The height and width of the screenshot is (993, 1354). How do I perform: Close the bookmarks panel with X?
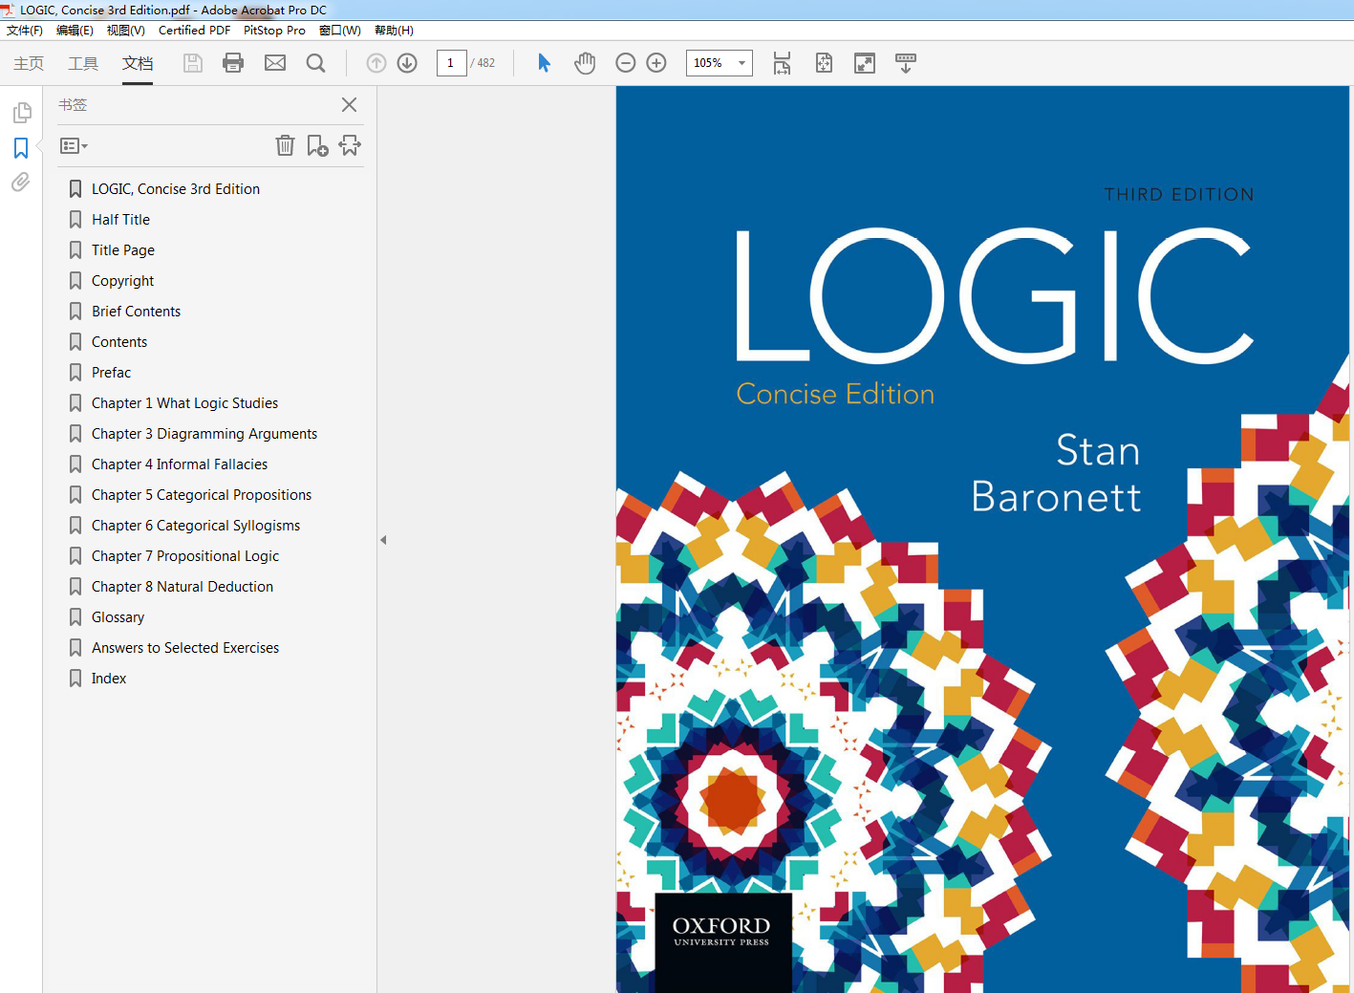pyautogui.click(x=350, y=105)
